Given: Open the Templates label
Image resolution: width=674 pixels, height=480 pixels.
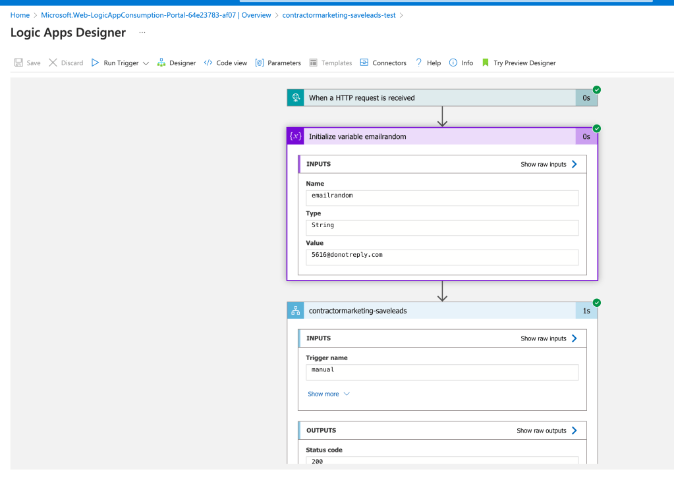Looking at the screenshot, I should (337, 63).
